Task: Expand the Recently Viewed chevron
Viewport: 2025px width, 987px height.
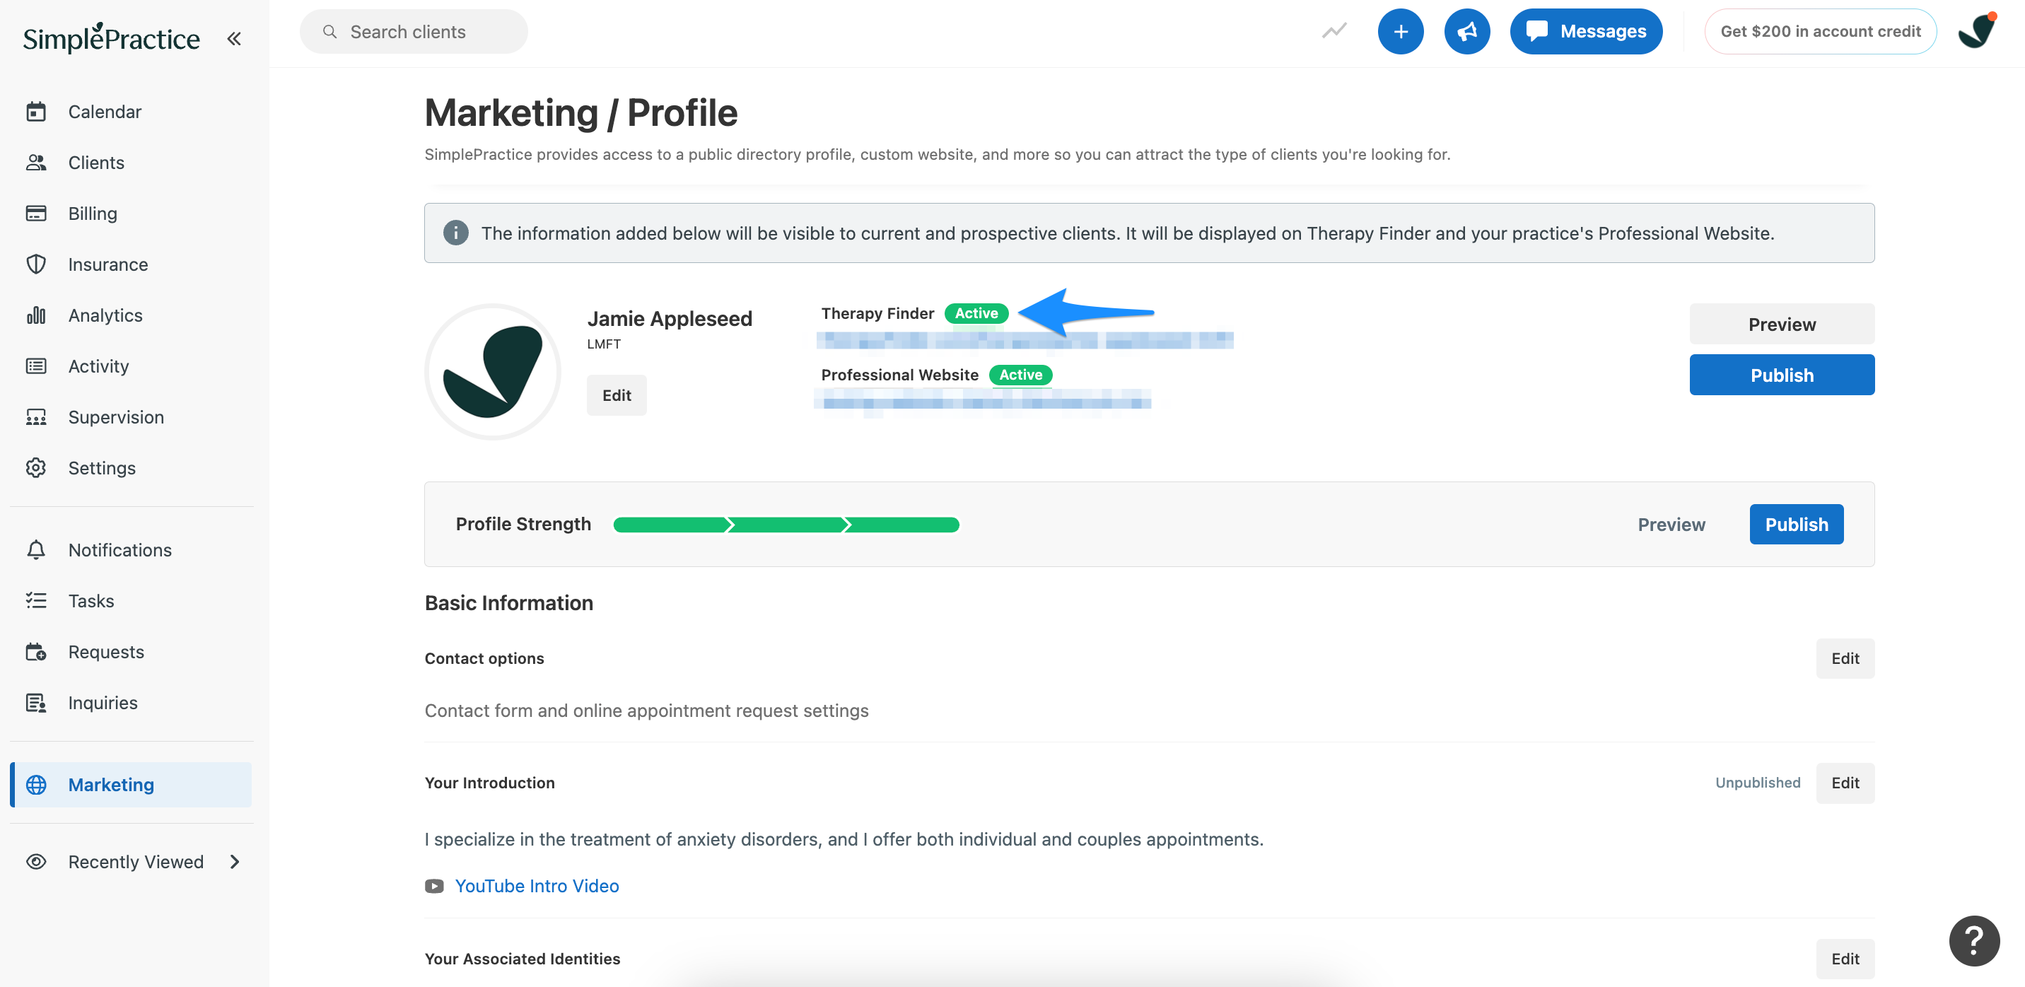Action: 234,861
